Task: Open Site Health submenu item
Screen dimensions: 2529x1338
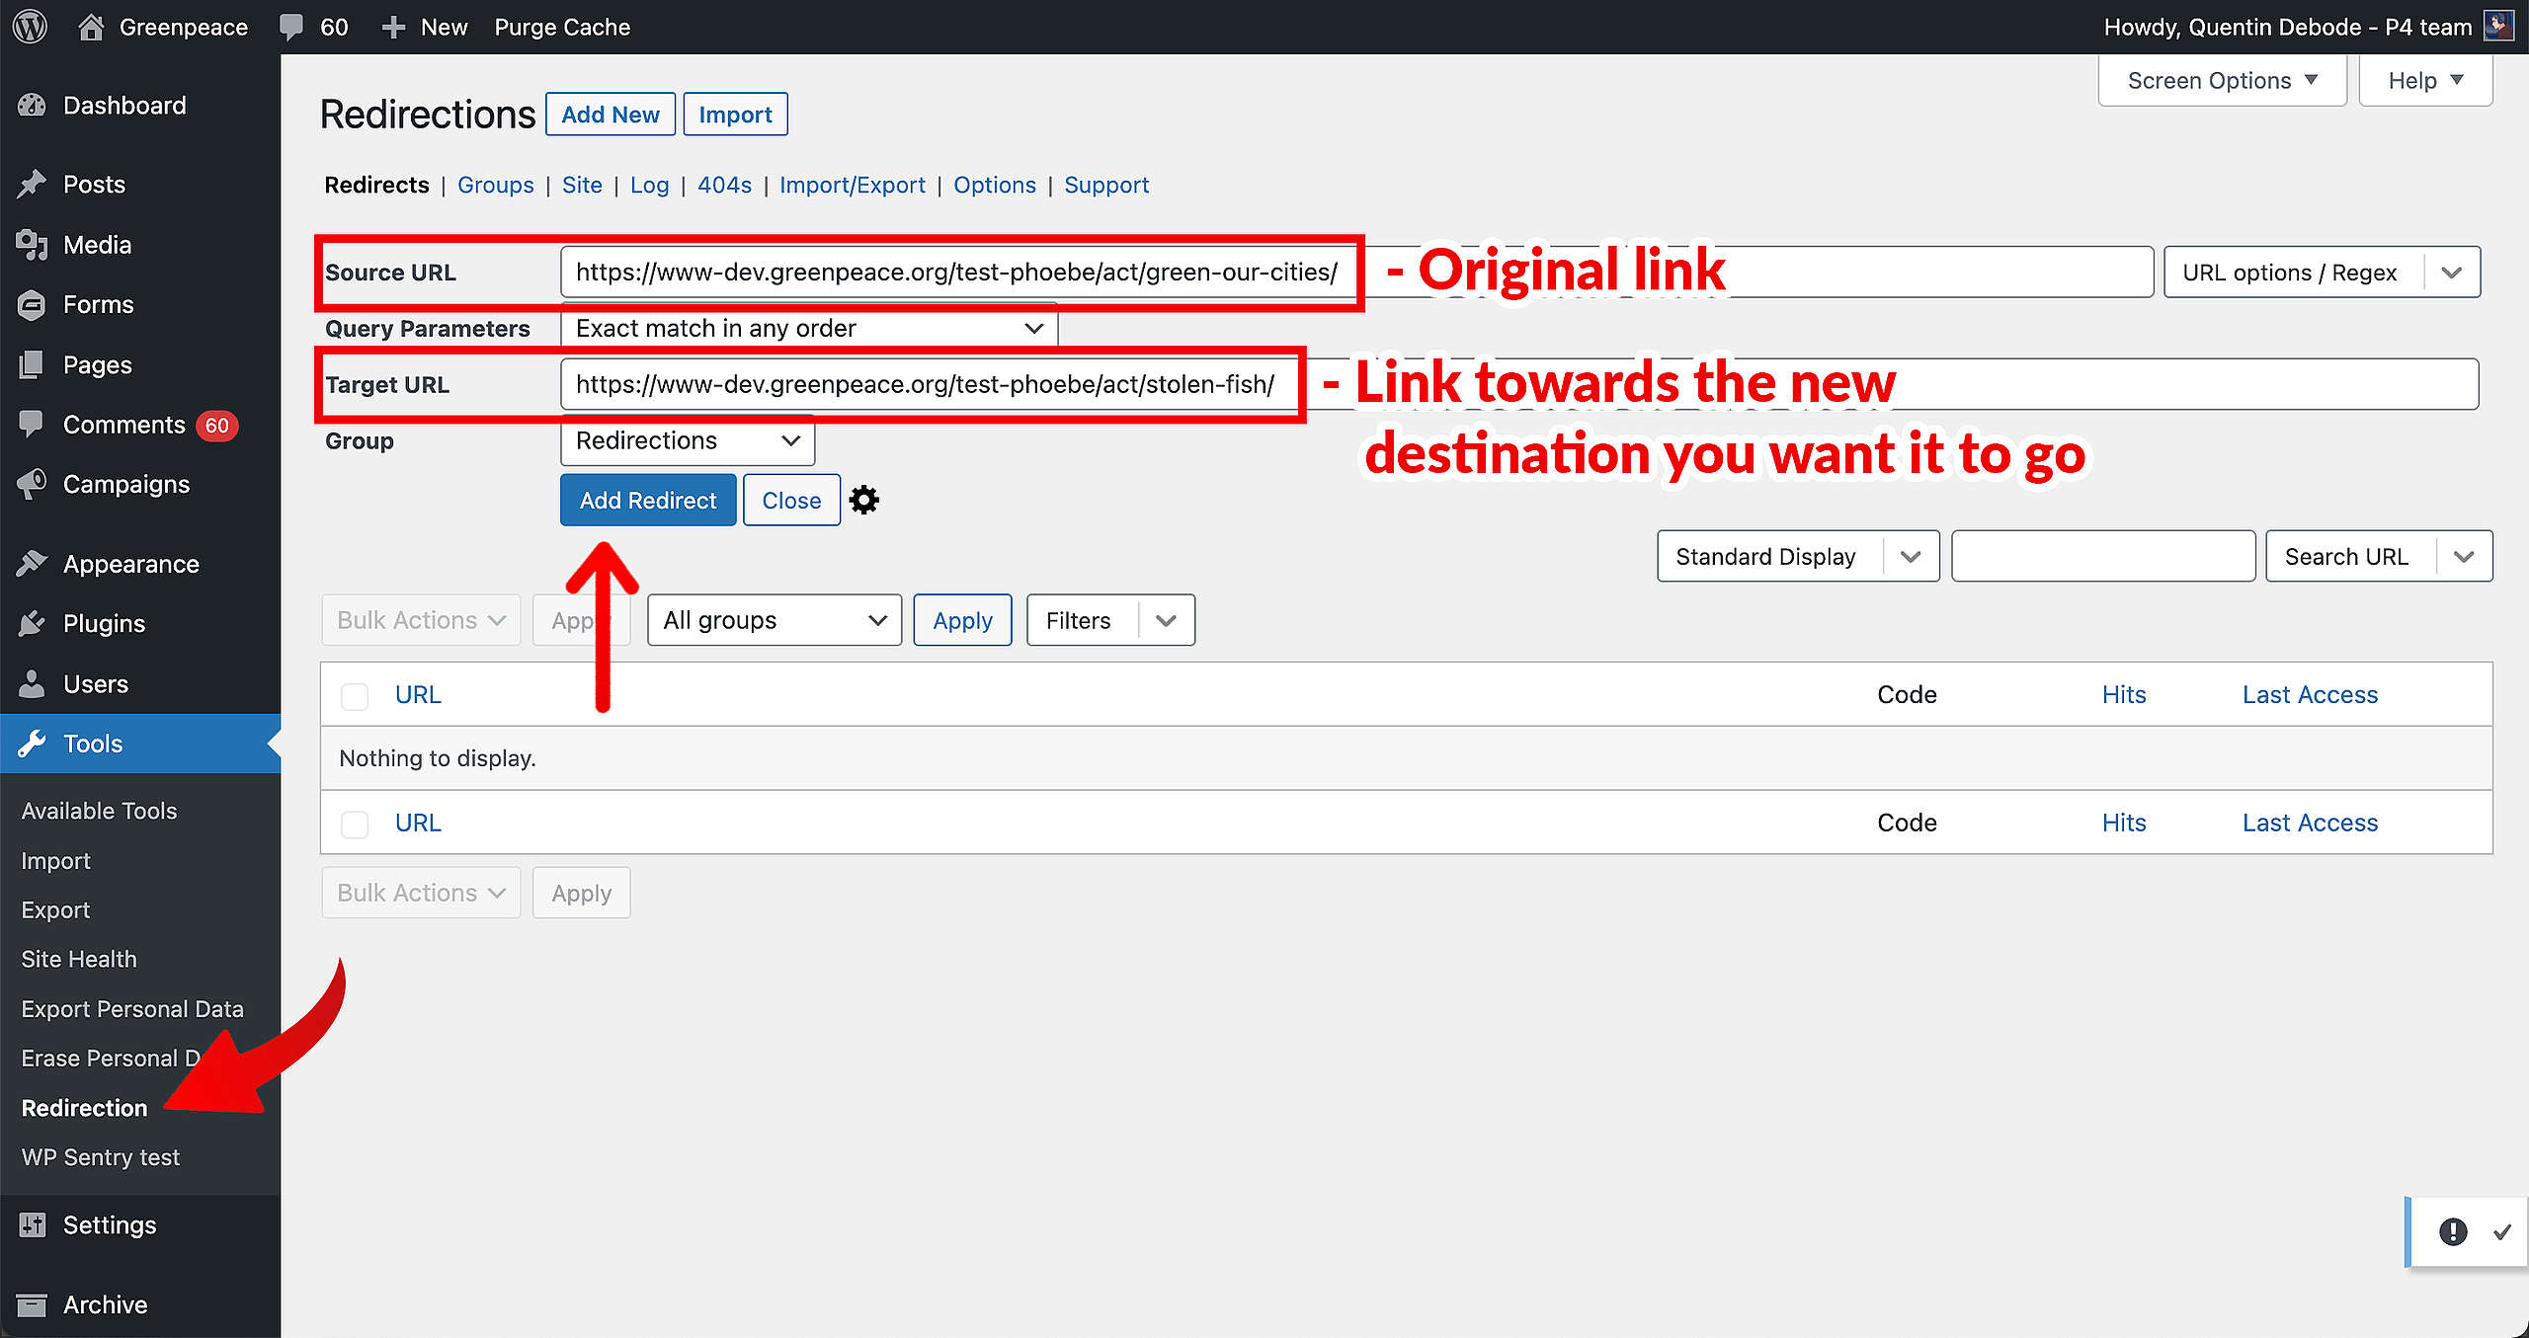Action: pyautogui.click(x=79, y=959)
